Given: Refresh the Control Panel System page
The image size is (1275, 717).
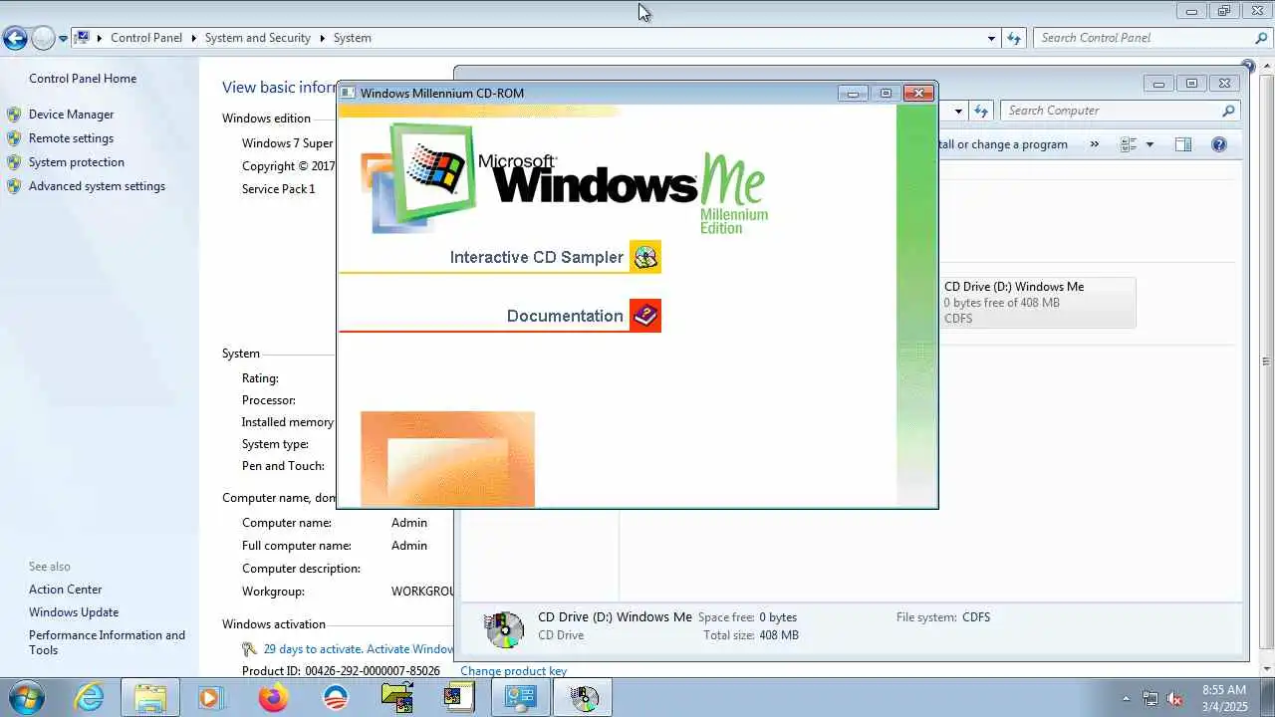Looking at the screenshot, I should (1014, 38).
